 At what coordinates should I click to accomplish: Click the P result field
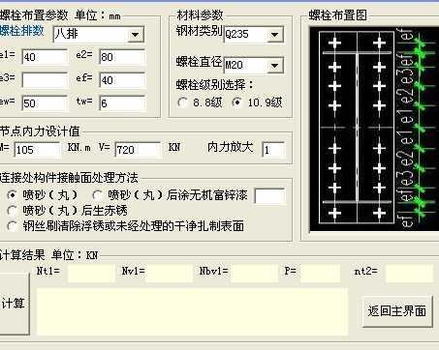(x=320, y=273)
